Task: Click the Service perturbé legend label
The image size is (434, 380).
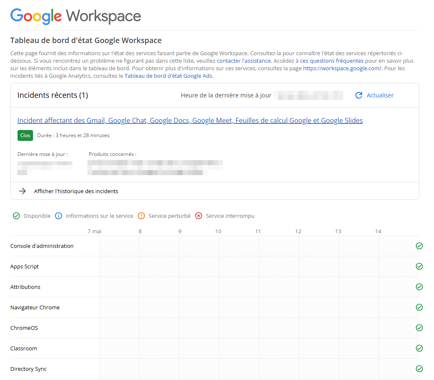Action: (x=169, y=216)
